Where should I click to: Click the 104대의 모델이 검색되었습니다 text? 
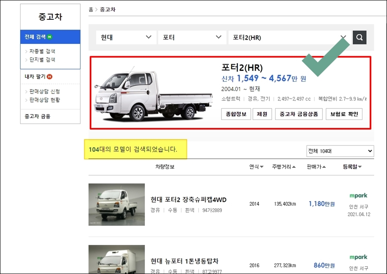coord(133,149)
